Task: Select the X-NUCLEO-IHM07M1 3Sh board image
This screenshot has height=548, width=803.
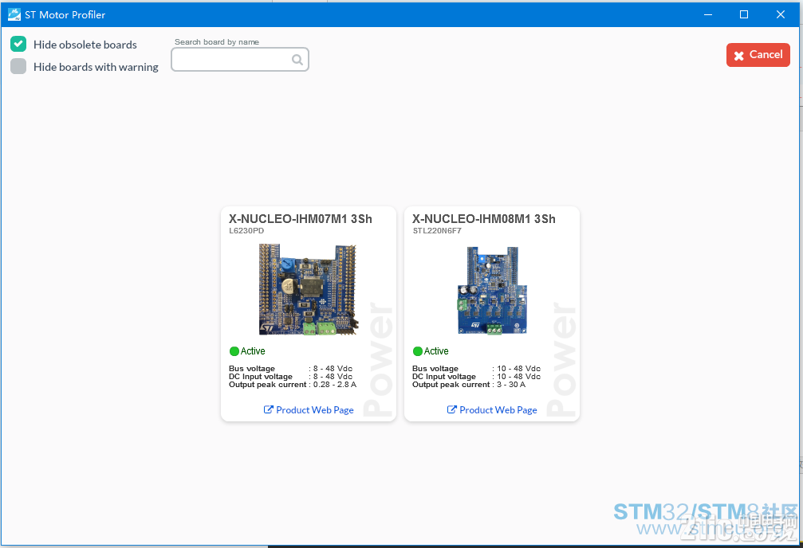Action: click(x=307, y=289)
